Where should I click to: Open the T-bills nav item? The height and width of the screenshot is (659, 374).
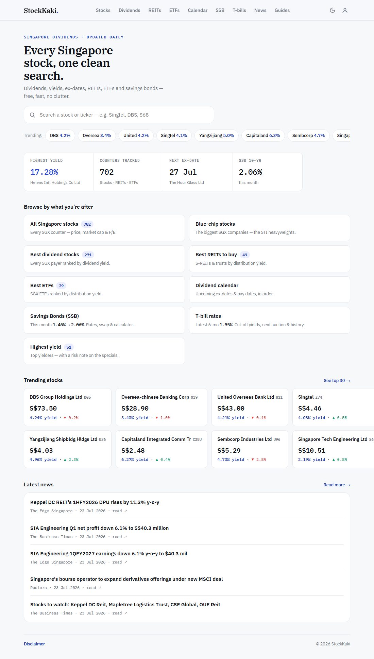[x=239, y=10]
